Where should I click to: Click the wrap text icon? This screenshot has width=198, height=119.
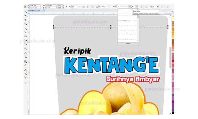pos(146,7)
